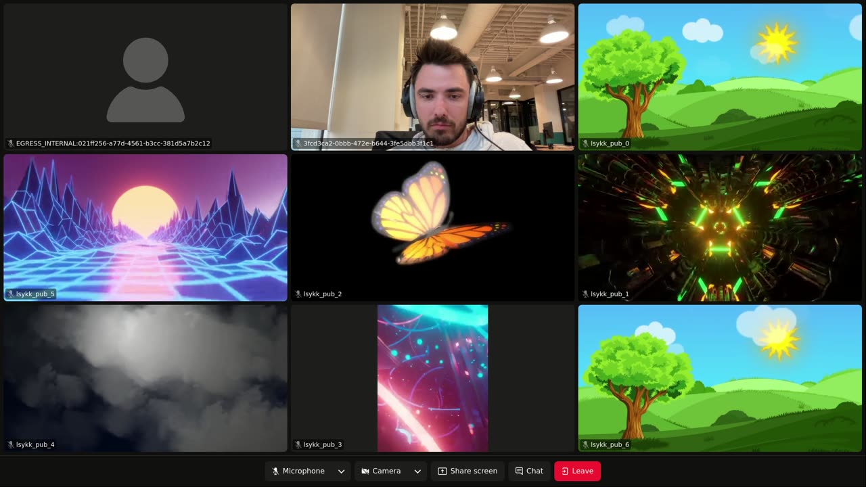Screen dimensions: 866x487
Task: Click muted mic icon on 3fcd3ca2 participant tile
Action: tap(298, 143)
